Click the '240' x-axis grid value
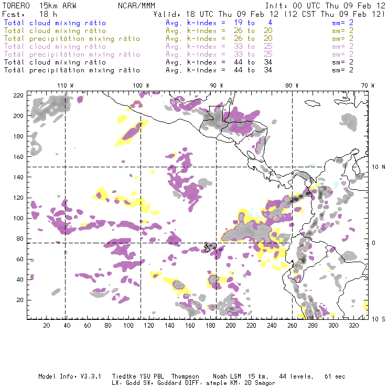This screenshot has height=388, width=388. pyautogui.click(x=272, y=326)
